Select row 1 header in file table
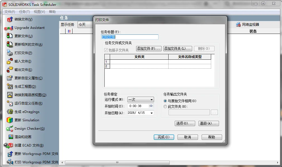Viewport: 282px width, 167px height. tap(107, 62)
